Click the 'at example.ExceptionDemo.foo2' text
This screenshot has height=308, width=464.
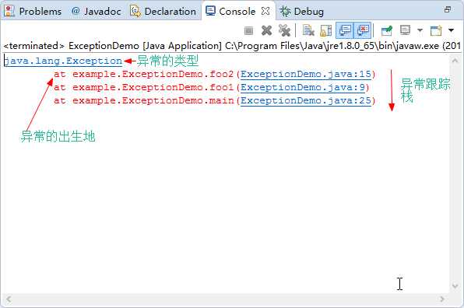(143, 74)
